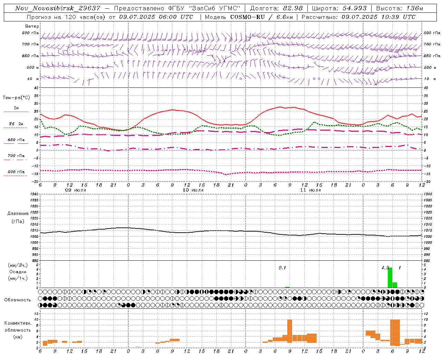Screen dimensions: 442x354
Task: Click the (мм/1ч.) precipitation unit label
Action: click(x=18, y=278)
